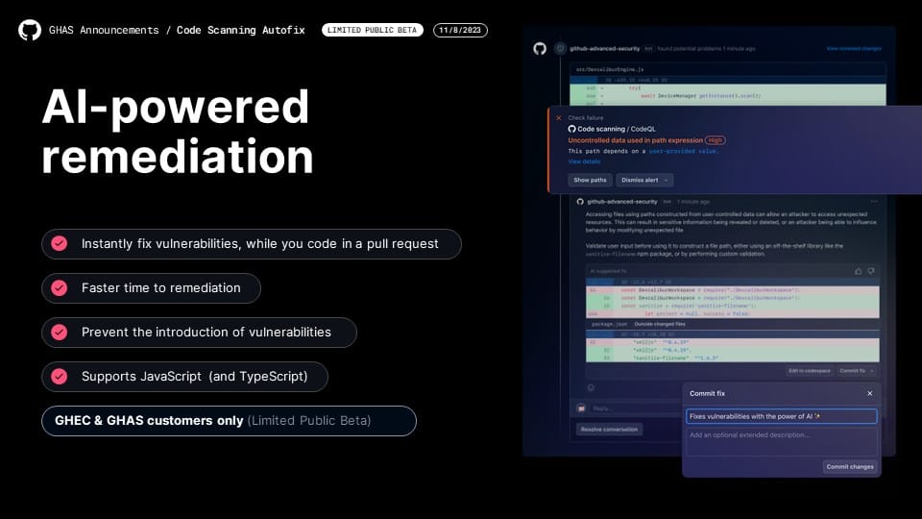Screen dimensions: 922x519
Task: Click the checkmark next to Supports JavaScript
Action: click(60, 377)
